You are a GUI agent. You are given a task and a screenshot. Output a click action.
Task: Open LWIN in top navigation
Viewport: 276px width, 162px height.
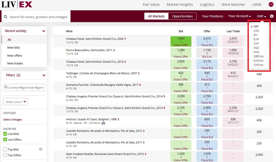click(257, 5)
